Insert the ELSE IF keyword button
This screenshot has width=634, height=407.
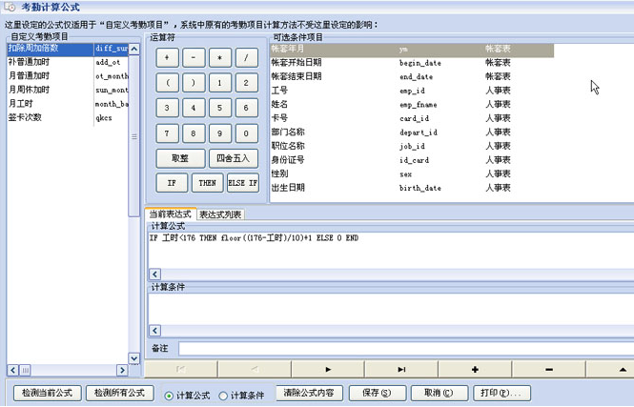243,182
